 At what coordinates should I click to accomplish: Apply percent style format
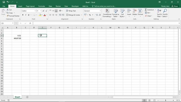90,15
